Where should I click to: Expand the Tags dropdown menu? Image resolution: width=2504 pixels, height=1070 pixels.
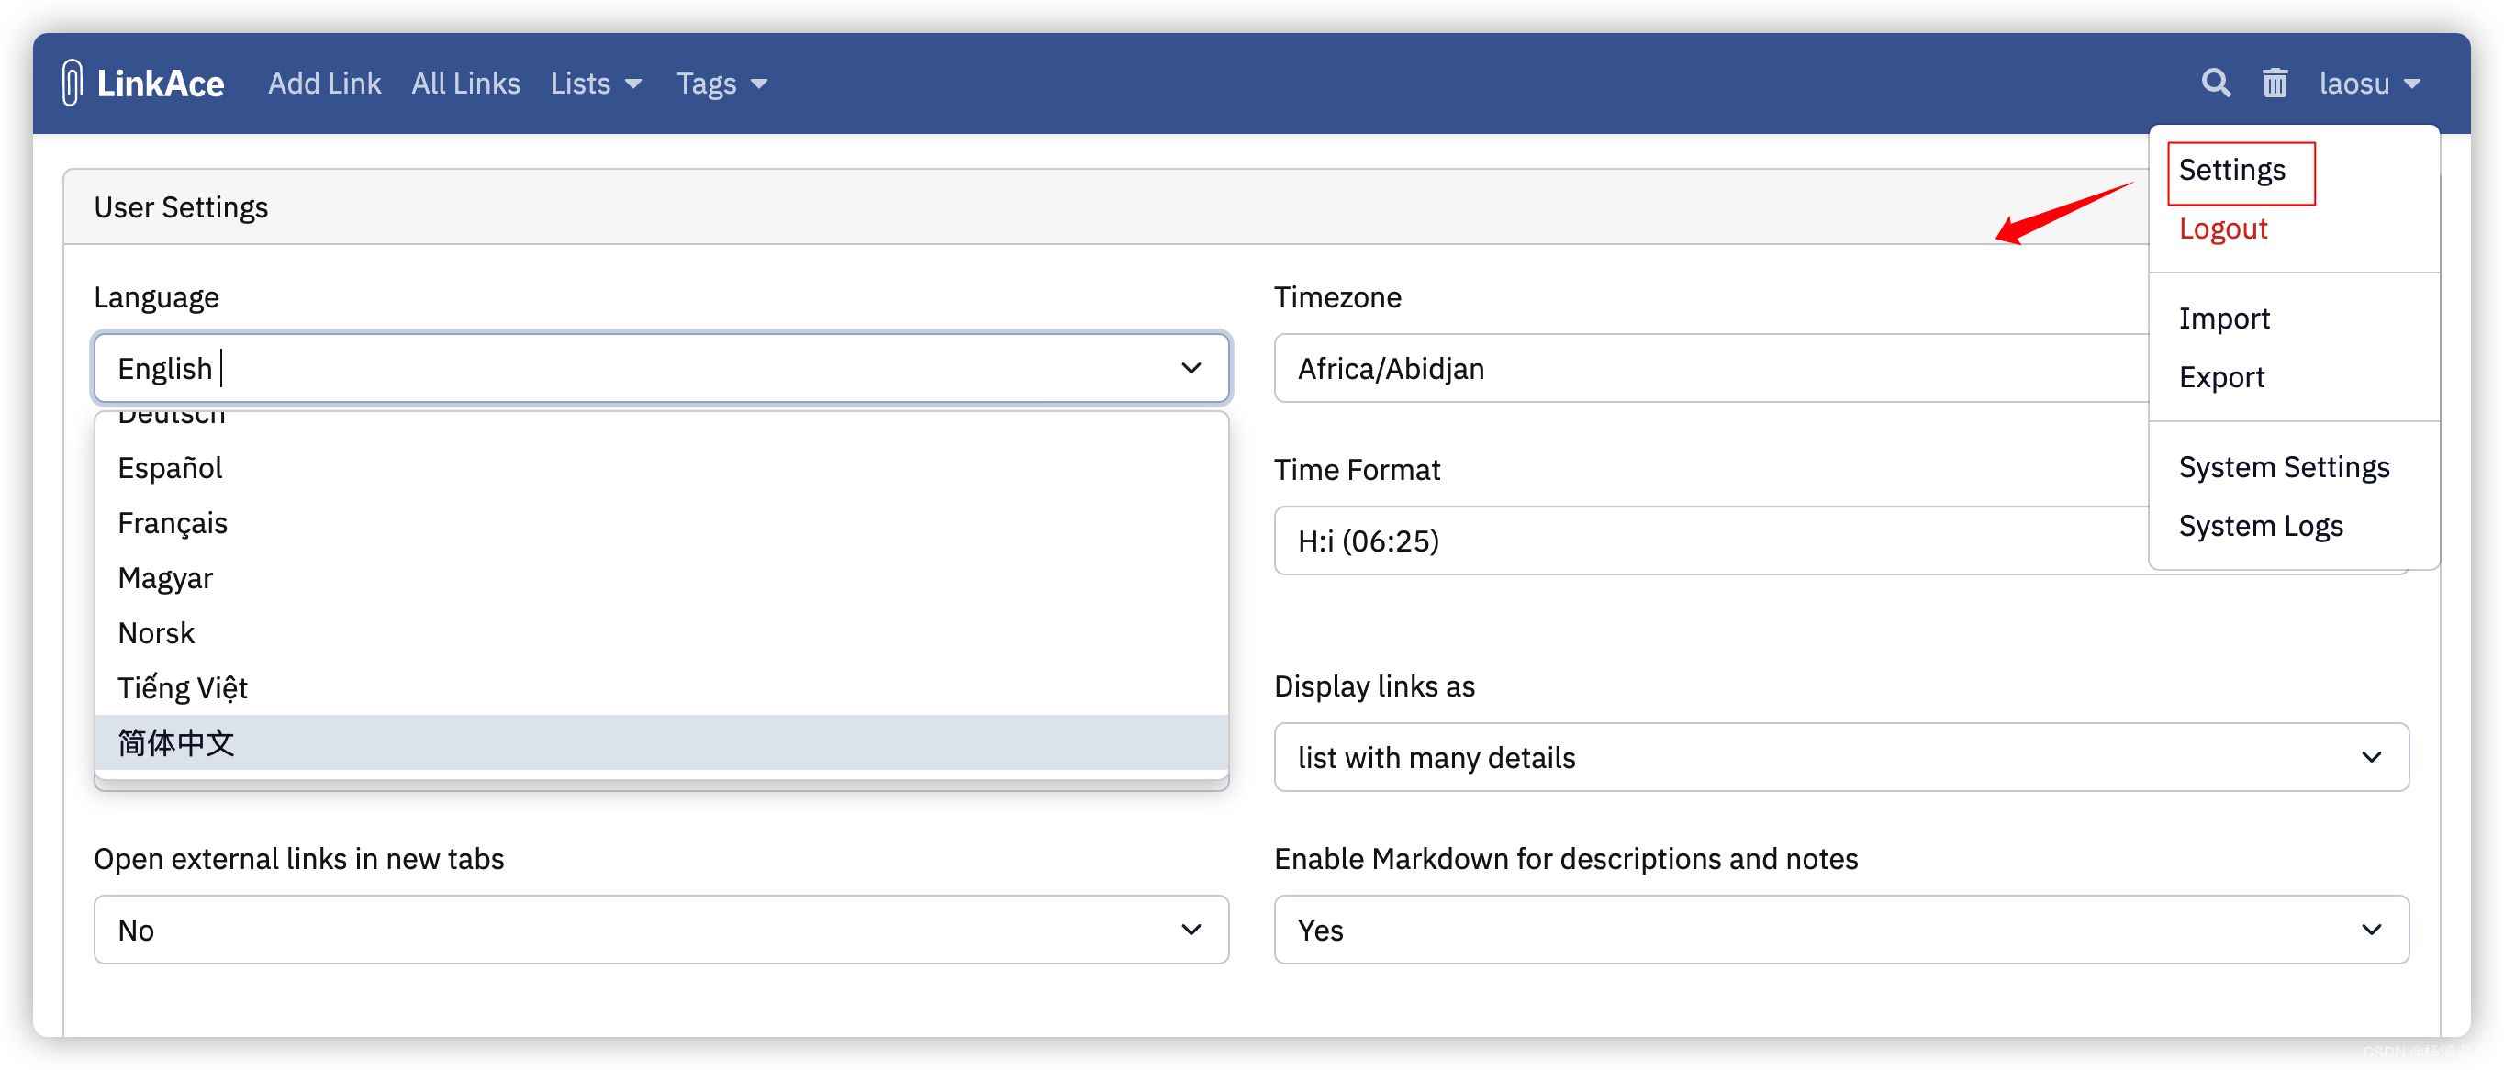721,84
